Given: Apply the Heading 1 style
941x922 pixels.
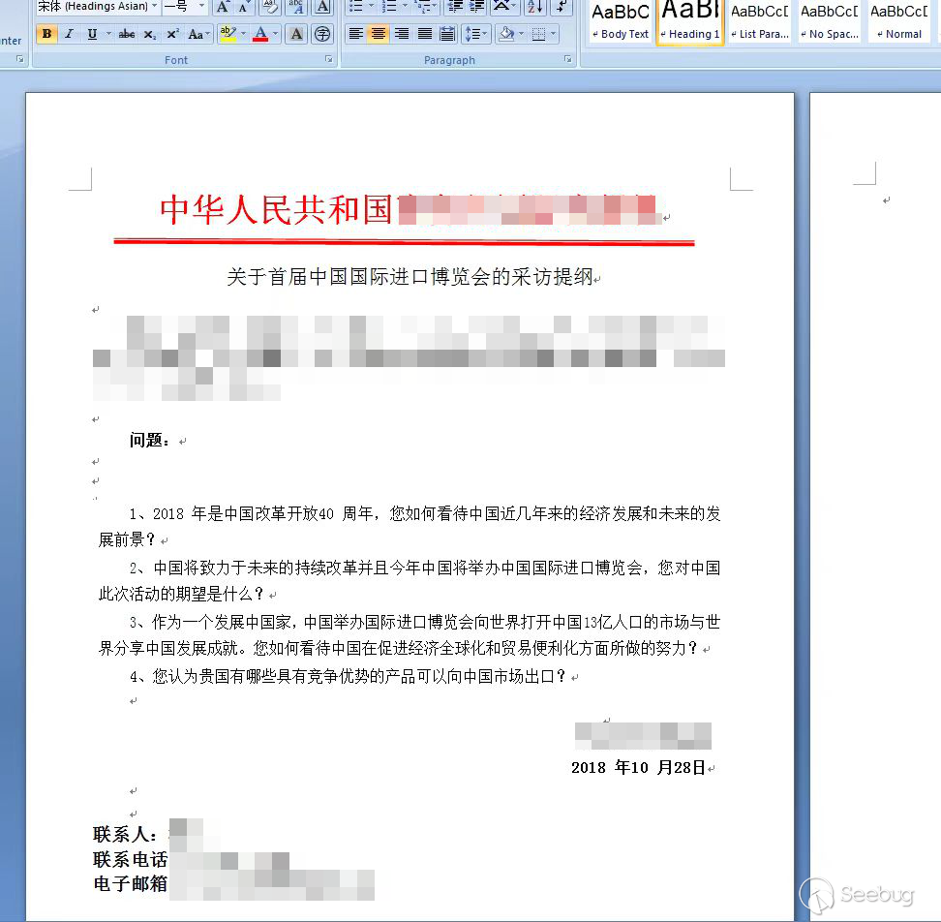Looking at the screenshot, I should tap(690, 22).
